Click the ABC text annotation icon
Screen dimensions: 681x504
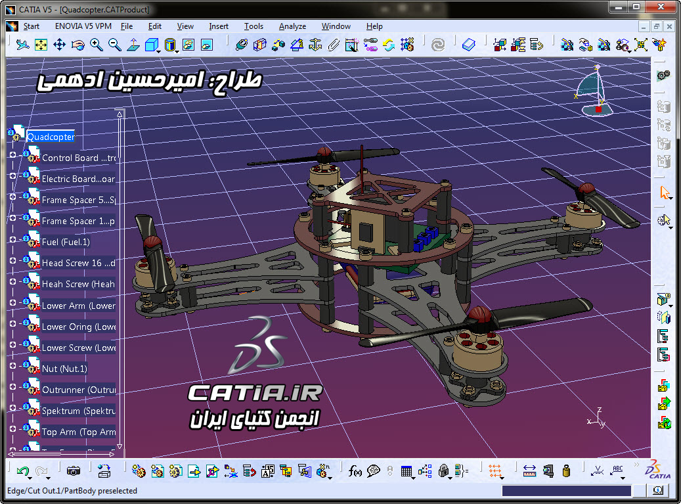pos(617,471)
